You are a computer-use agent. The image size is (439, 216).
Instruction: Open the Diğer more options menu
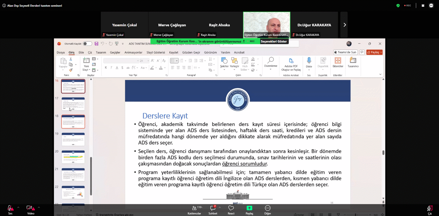click(x=268, y=210)
